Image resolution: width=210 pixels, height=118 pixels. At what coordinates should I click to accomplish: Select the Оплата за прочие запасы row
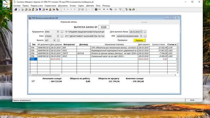103,53
